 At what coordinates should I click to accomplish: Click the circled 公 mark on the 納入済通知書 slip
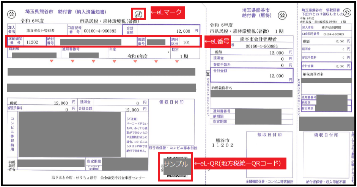tap(11, 14)
